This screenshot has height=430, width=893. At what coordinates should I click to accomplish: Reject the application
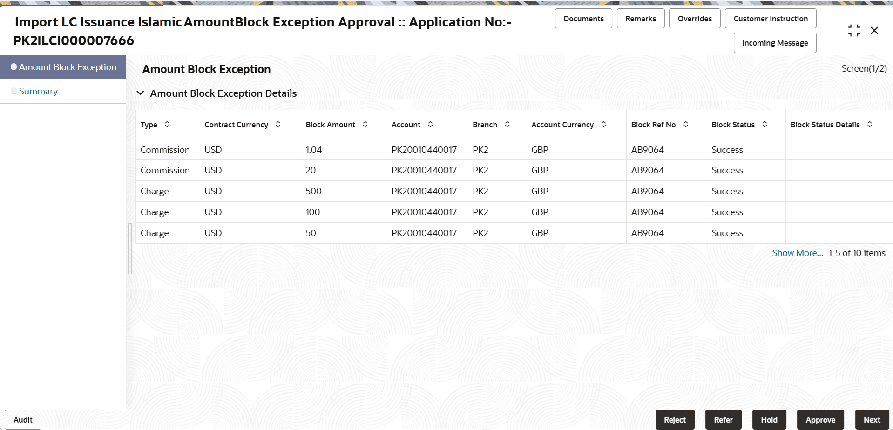(x=675, y=419)
